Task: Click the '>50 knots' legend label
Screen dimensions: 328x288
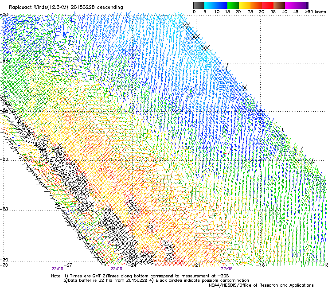Action: coord(315,12)
